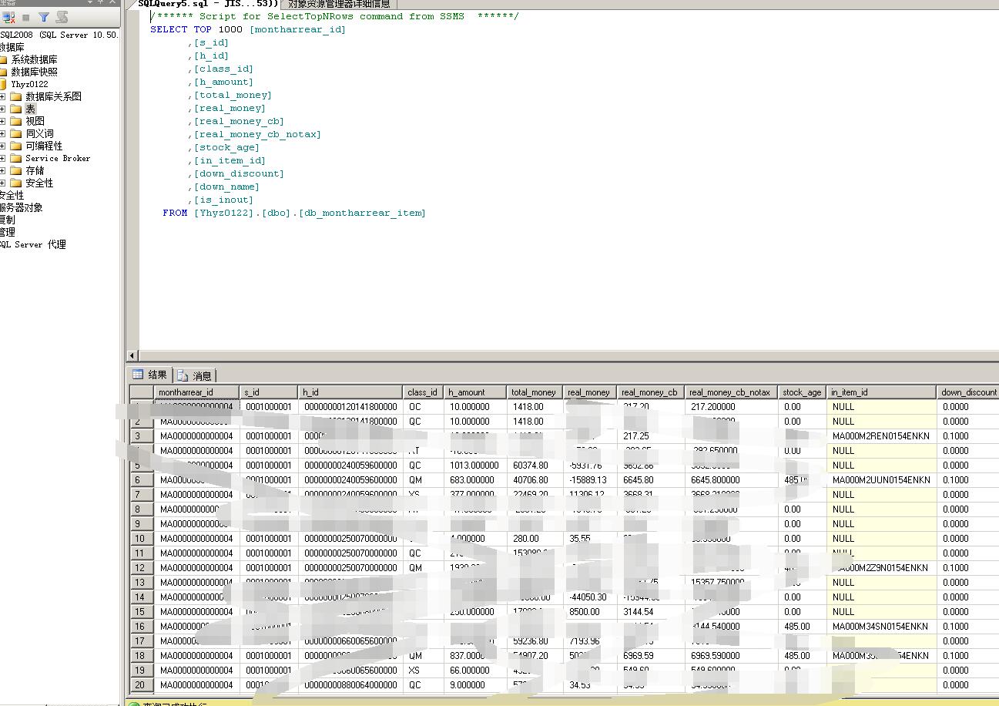Viewport: 999px width, 706px height.
Task: Click the h_amount column header
Action: [x=475, y=392]
